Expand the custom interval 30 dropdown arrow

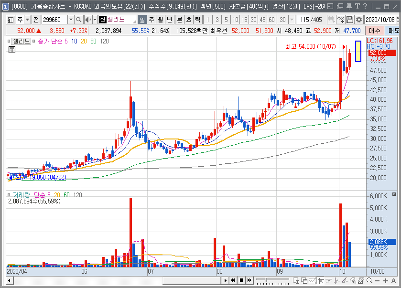[292, 20]
